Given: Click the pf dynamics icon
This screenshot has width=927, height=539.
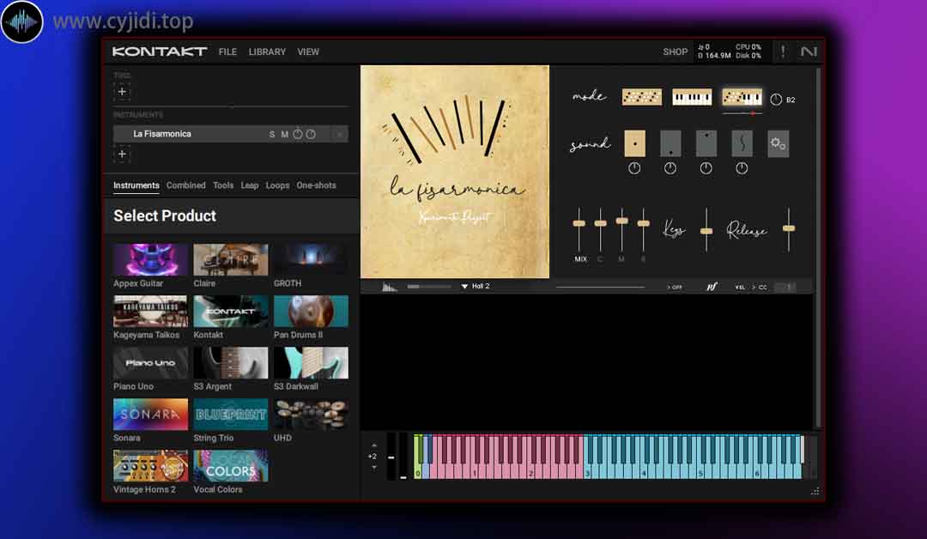Looking at the screenshot, I should pos(712,287).
